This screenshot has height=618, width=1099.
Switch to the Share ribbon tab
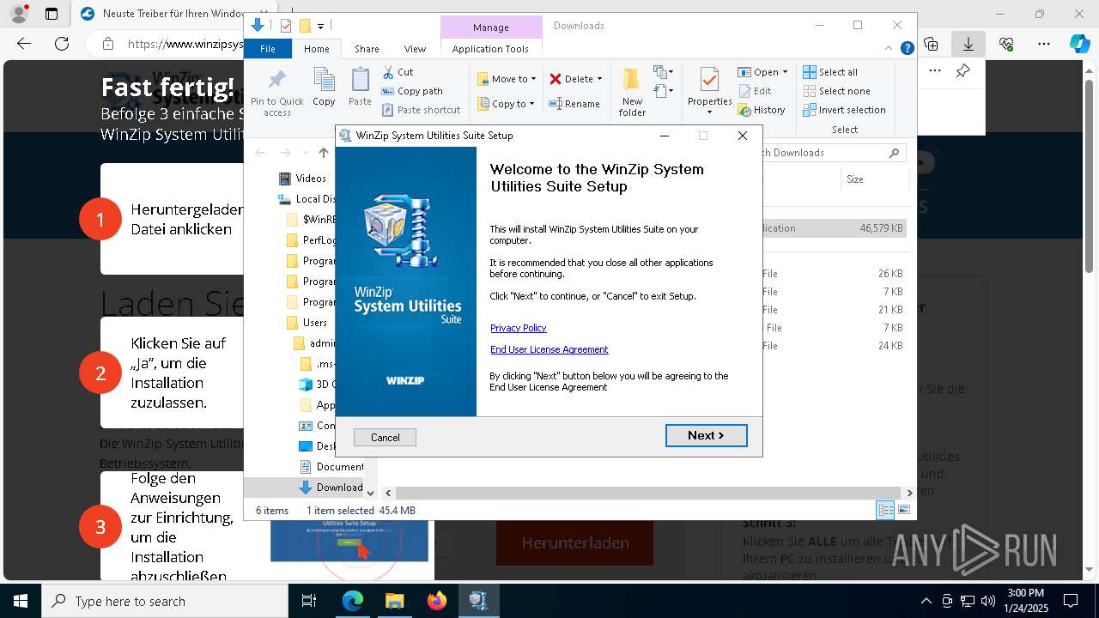[367, 49]
